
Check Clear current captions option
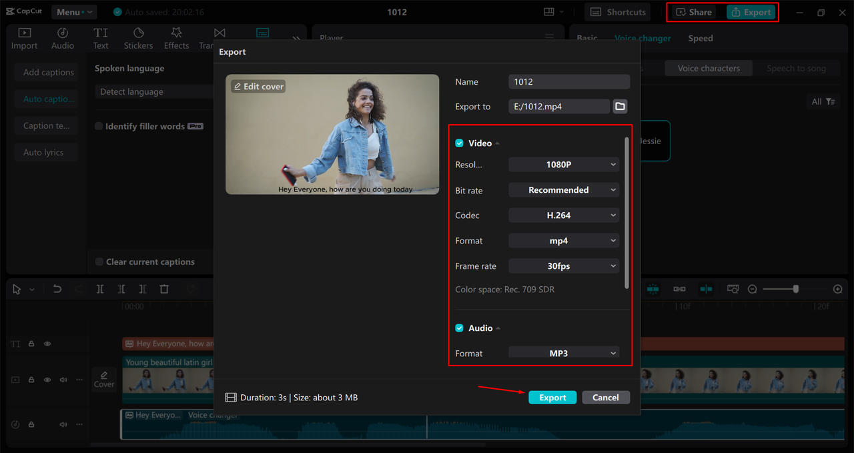(x=99, y=262)
